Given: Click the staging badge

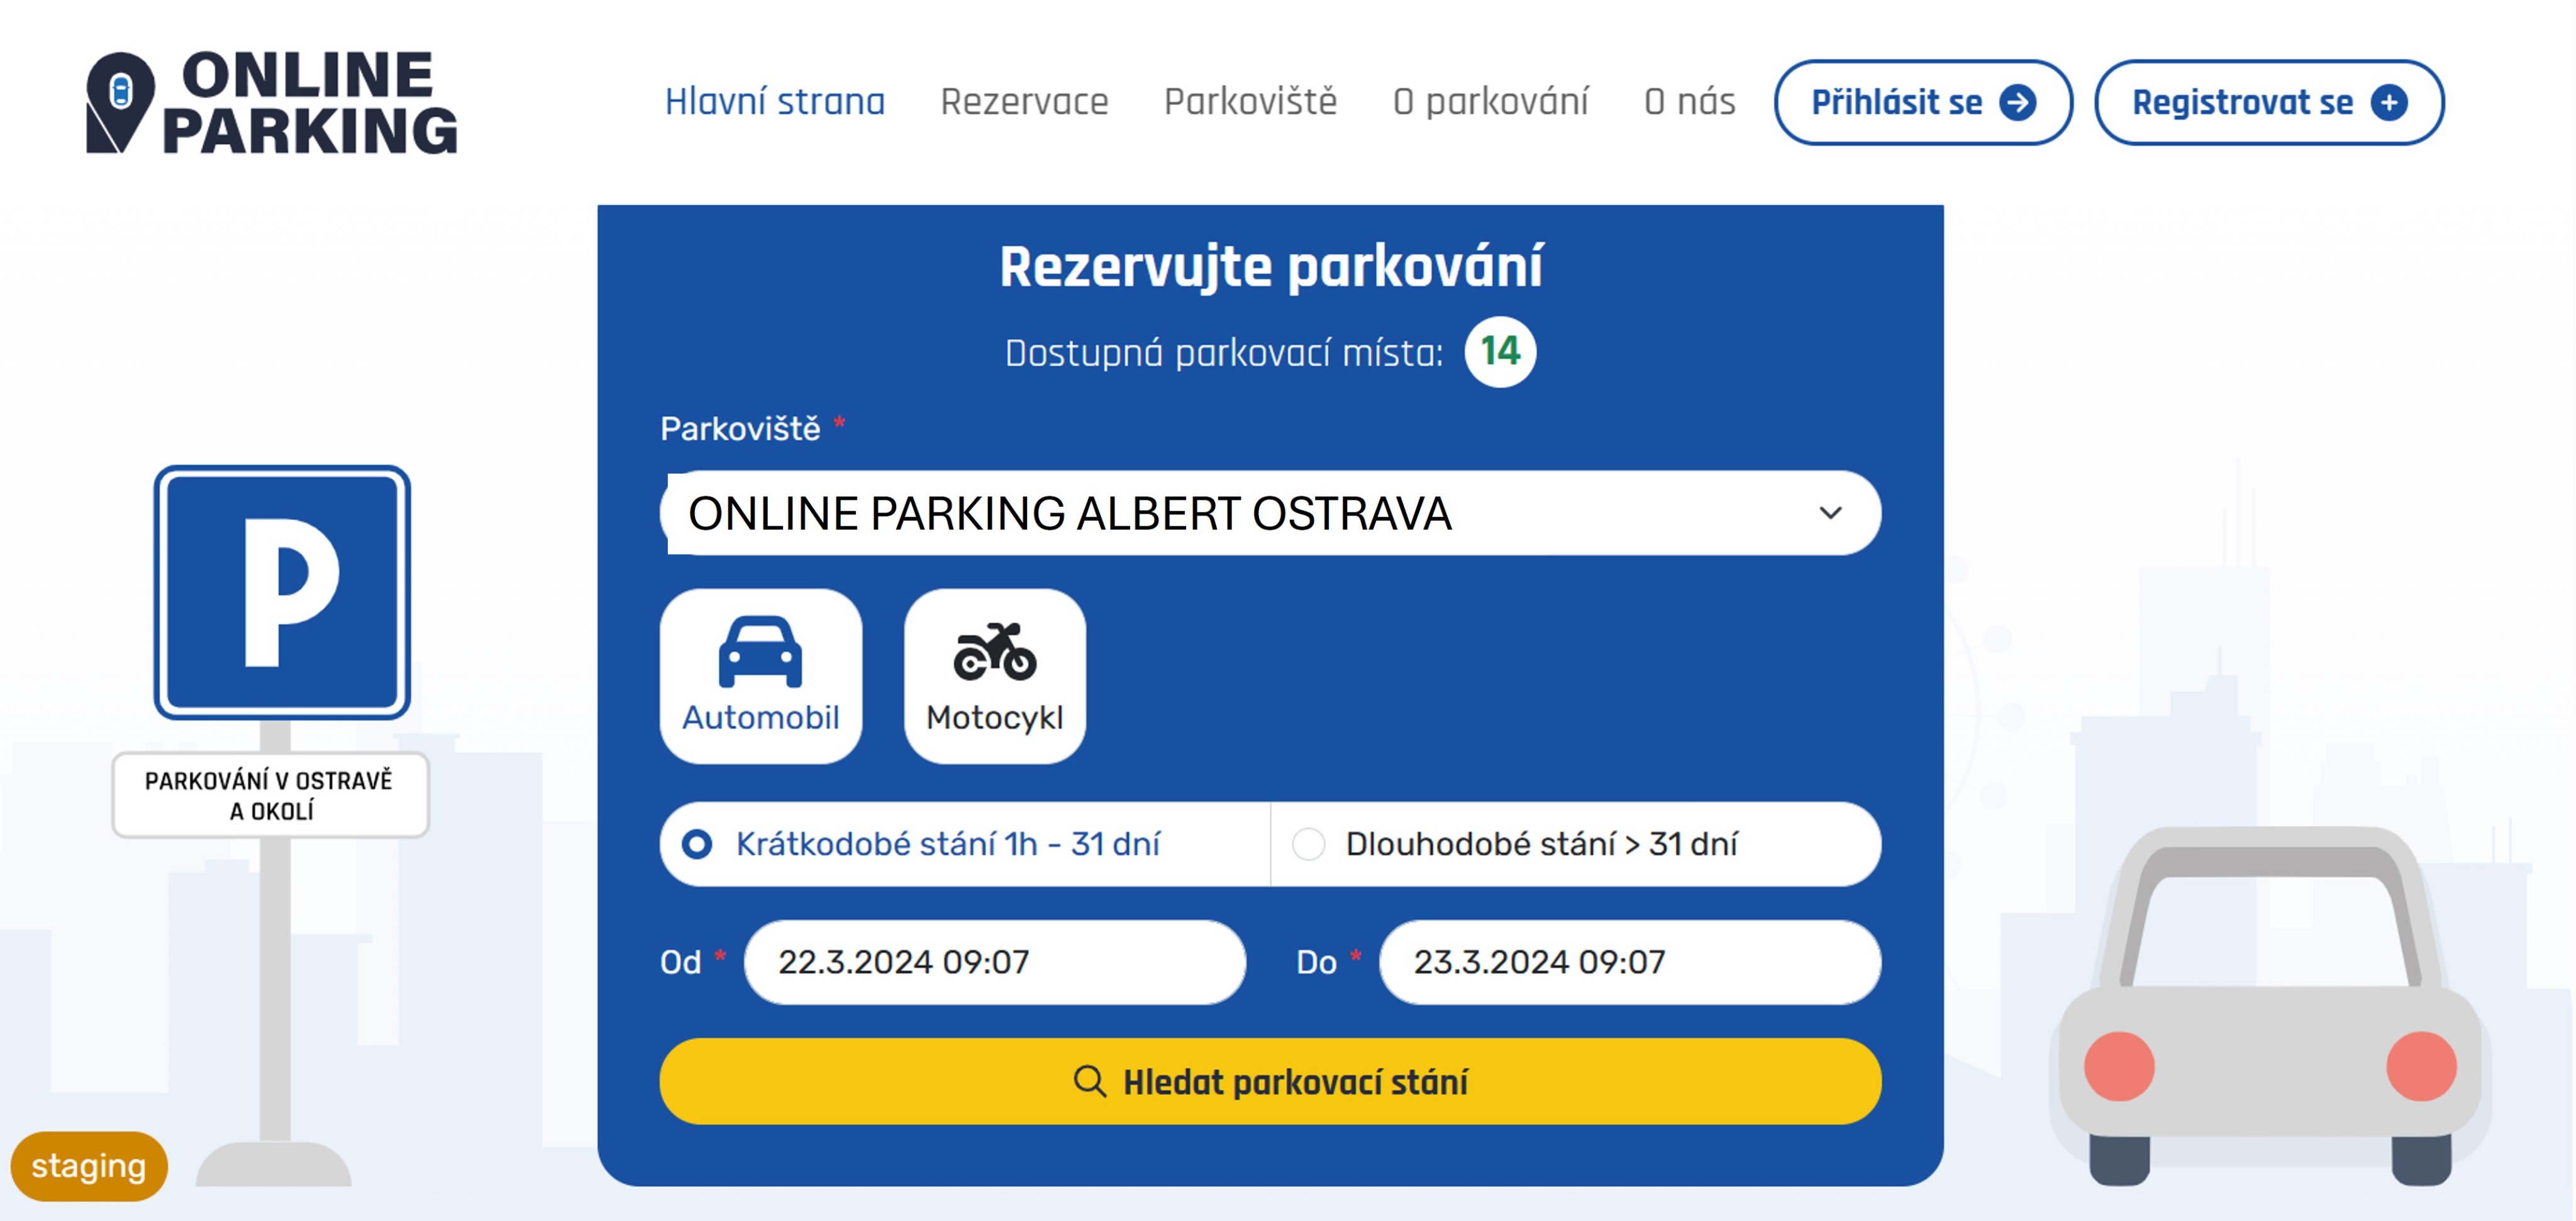Looking at the screenshot, I should (89, 1166).
